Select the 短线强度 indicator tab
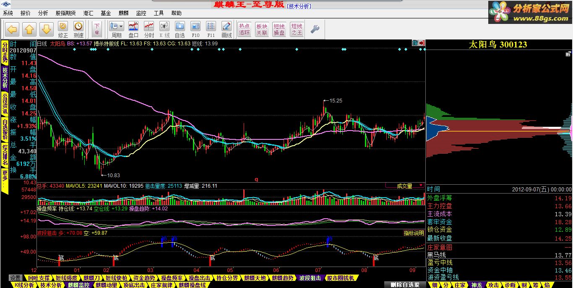Screen dimensions: 573x288 click(x=66, y=278)
